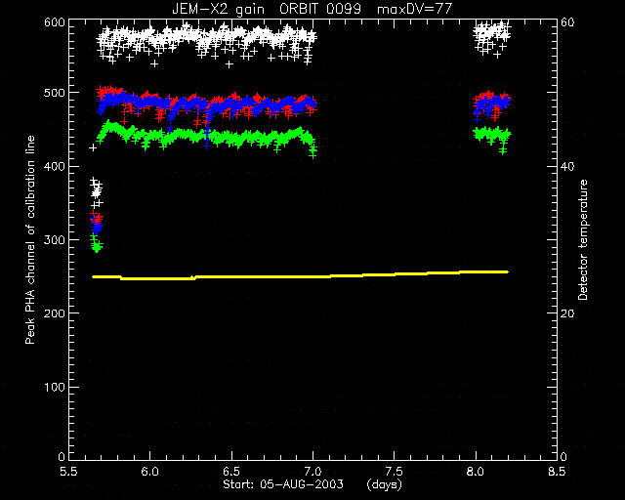Click the 400 tick label on left axis
Viewport: 625px width, 500px height.
pos(54,166)
